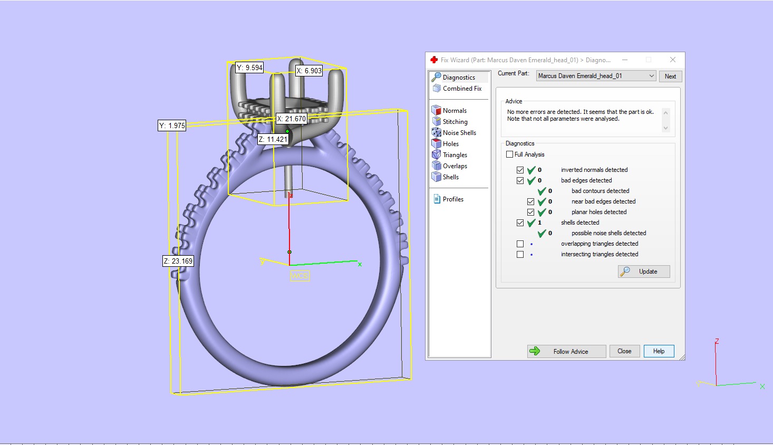773x445 pixels.
Task: Select the Overlaps page
Action: tap(455, 166)
